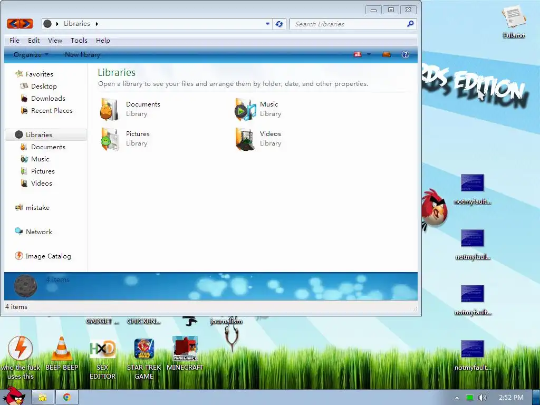The height and width of the screenshot is (405, 540).
Task: Click the large sphere icon in details pane
Action: tap(25, 286)
